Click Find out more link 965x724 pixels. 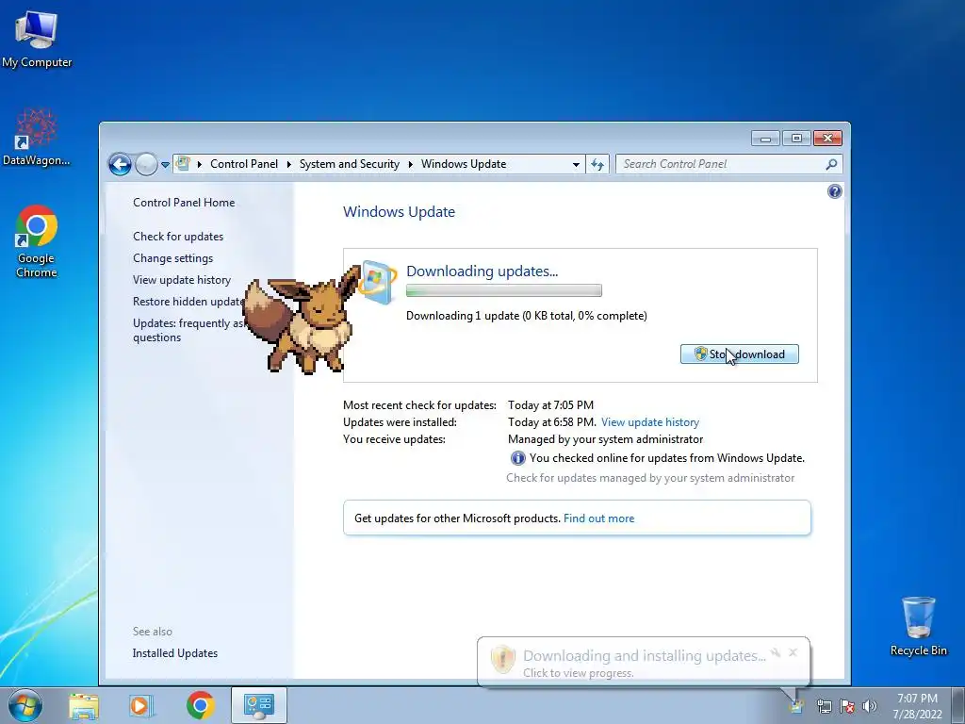point(598,518)
